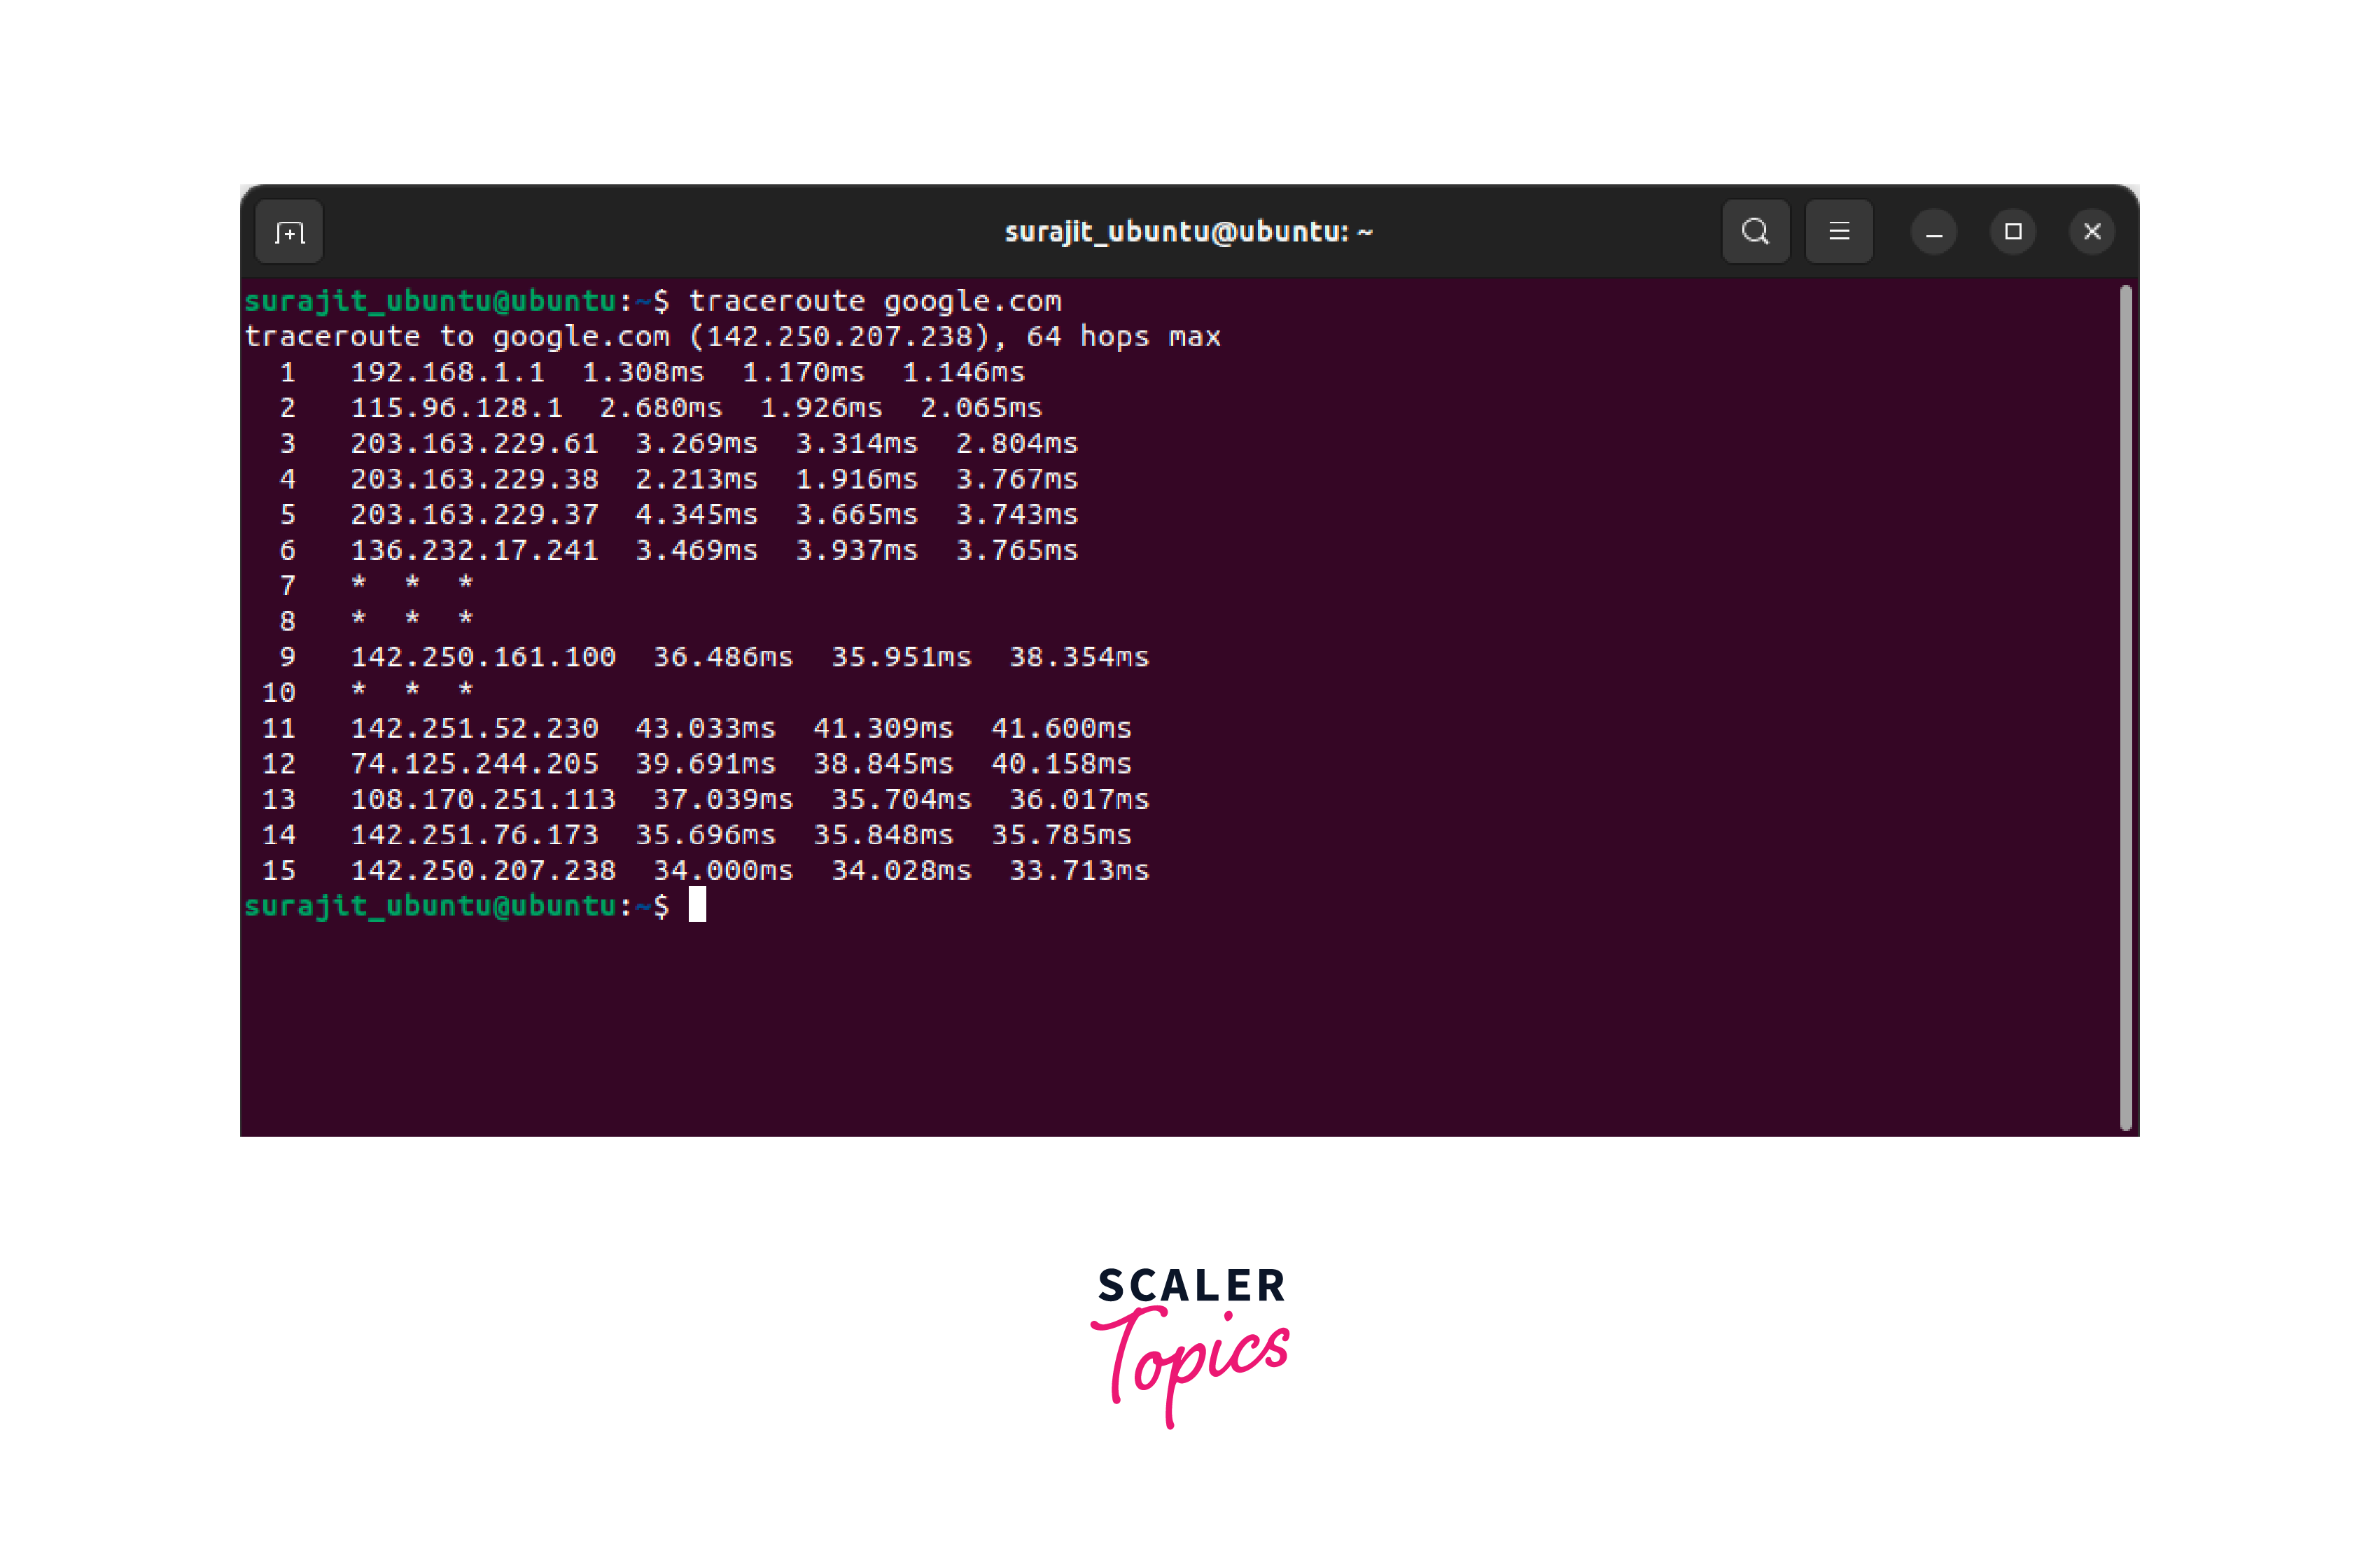Click the bottom green prompt text
Image resolution: width=2380 pixels, height=1563 pixels.
430,906
